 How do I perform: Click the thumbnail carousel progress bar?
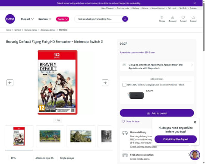[59, 150]
